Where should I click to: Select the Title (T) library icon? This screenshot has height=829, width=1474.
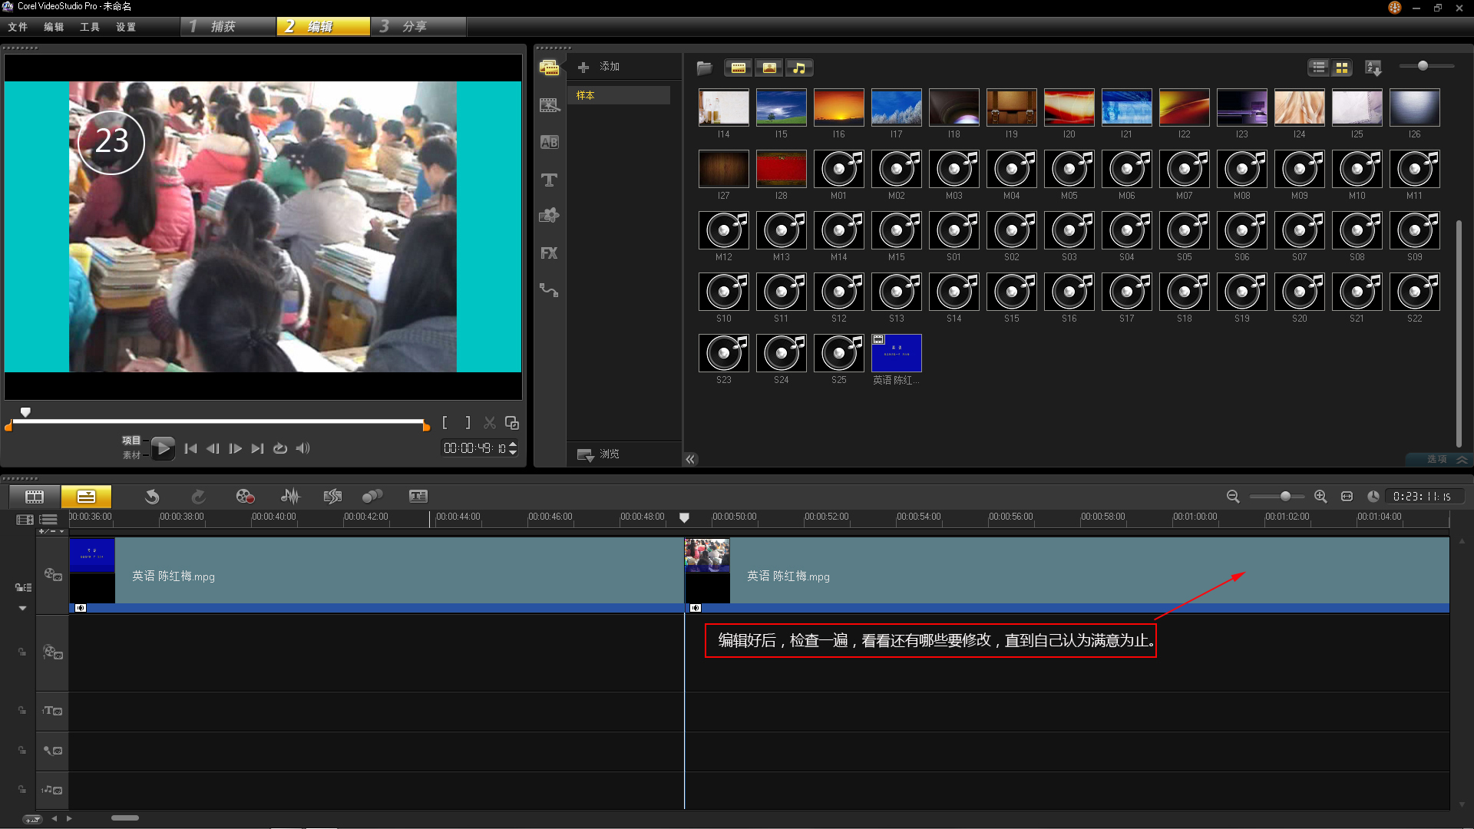549,180
